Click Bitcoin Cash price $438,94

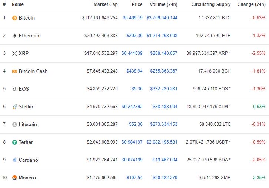click(134, 71)
